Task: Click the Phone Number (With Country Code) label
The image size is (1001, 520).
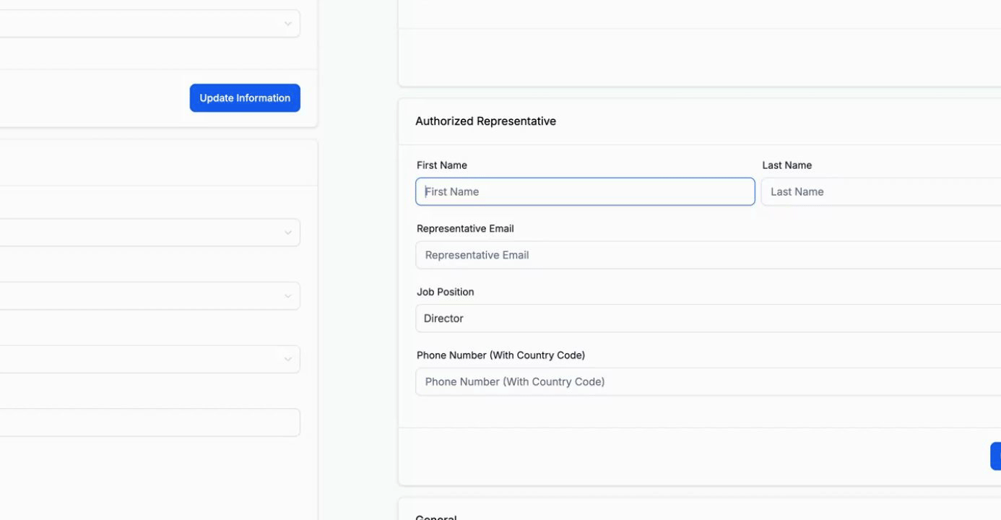Action: coord(500,355)
